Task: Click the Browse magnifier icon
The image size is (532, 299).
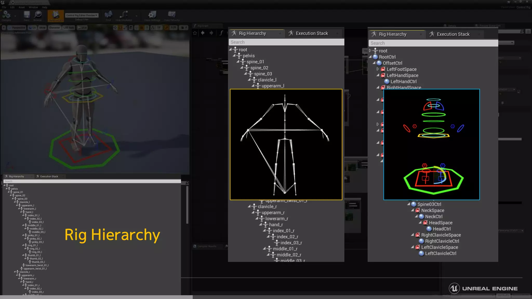Action: coord(38,15)
